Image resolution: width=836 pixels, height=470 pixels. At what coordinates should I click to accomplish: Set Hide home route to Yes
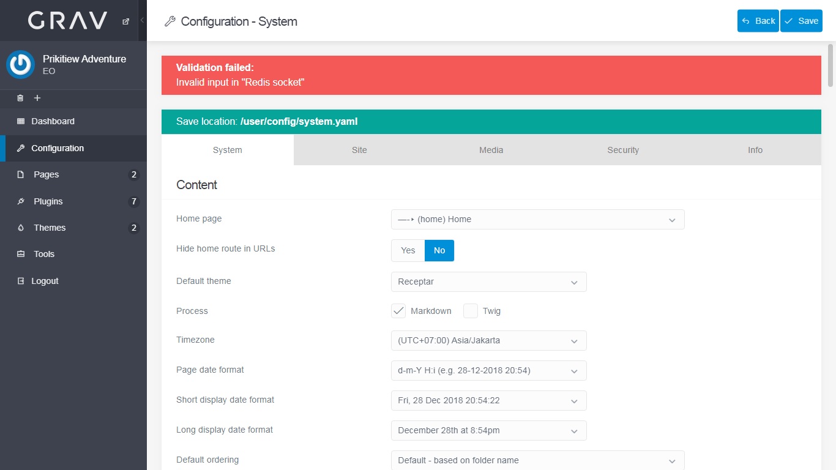click(408, 250)
